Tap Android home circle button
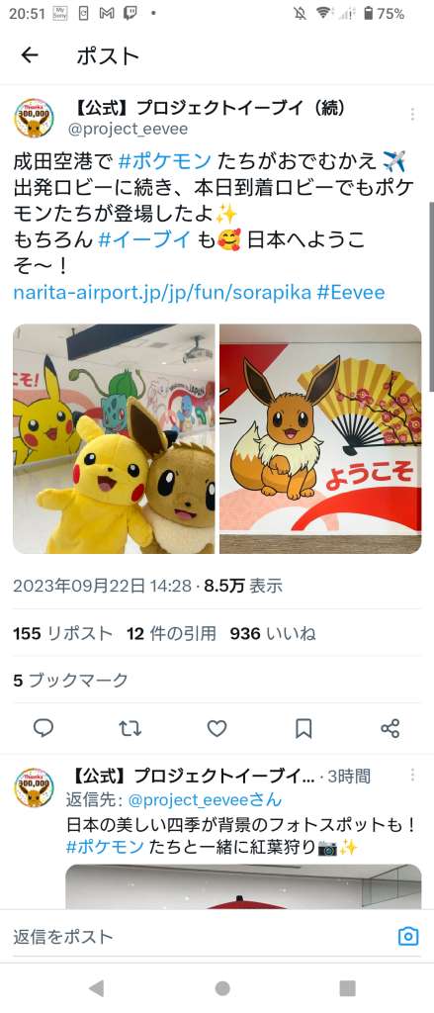The width and height of the screenshot is (434, 1013). (x=222, y=988)
